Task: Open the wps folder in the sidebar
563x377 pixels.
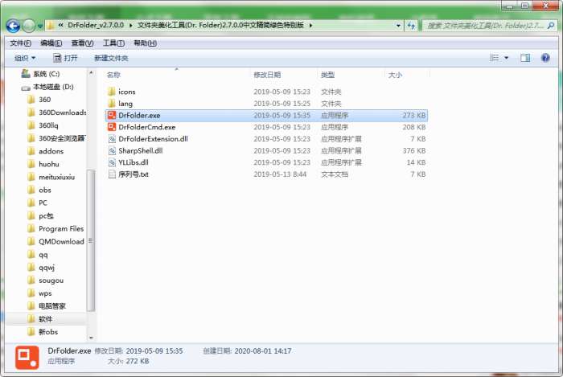Action: (40, 293)
